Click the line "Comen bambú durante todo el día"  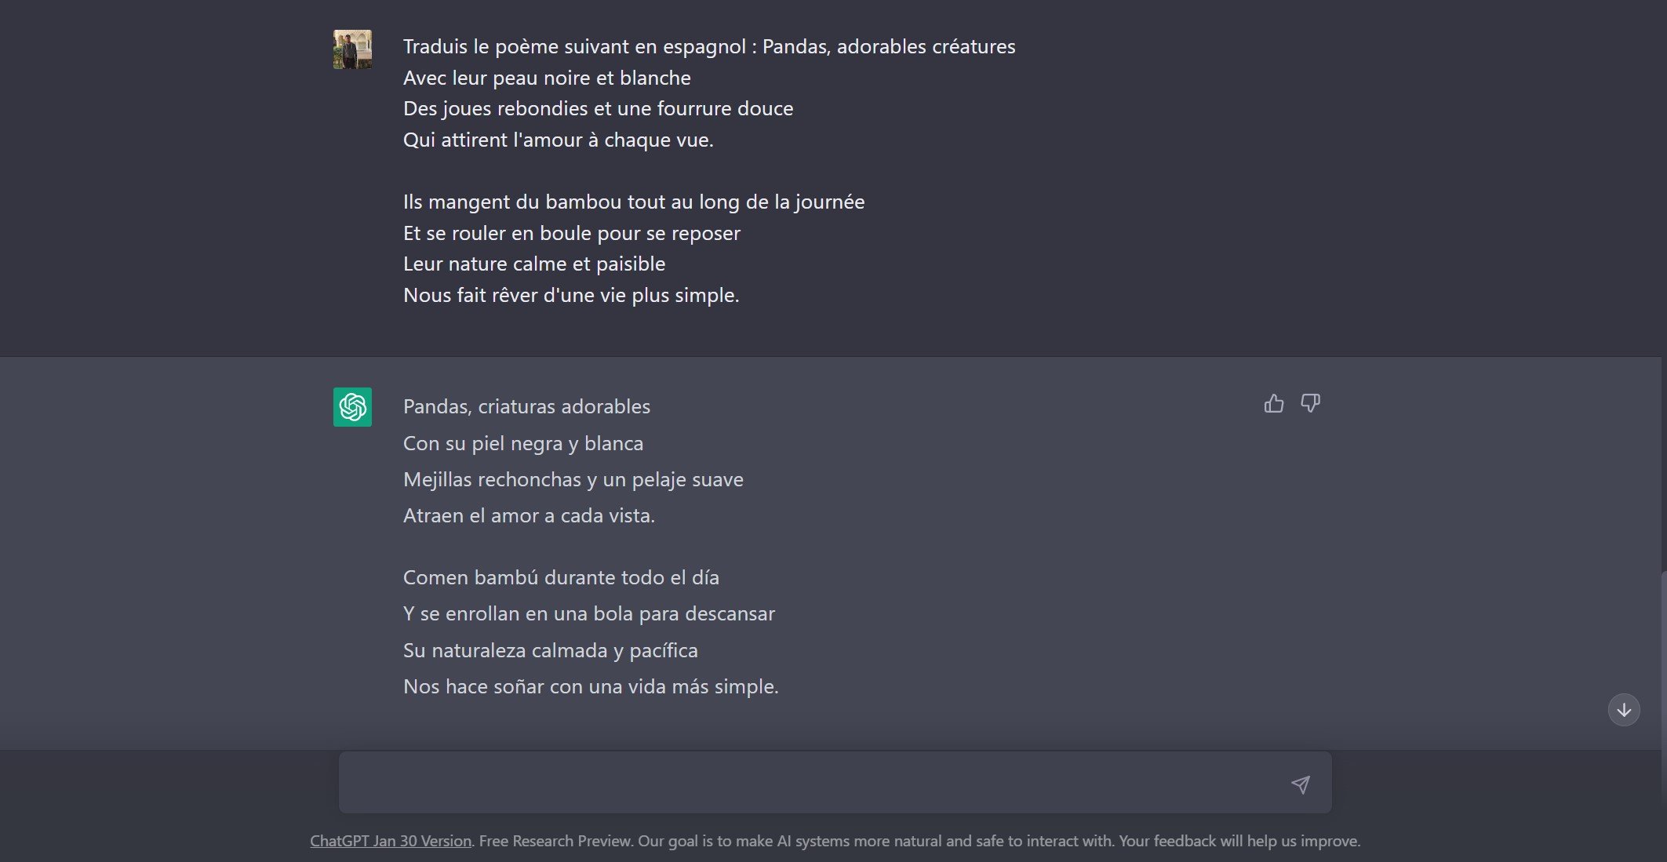pos(561,577)
